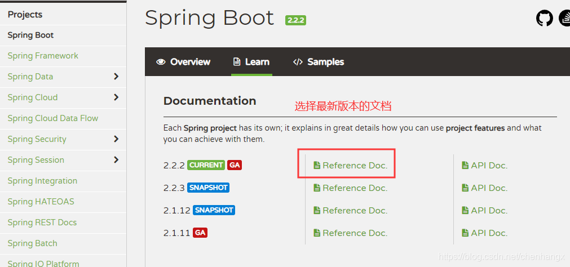The image size is (570, 267).
Task: Click the Documentation section heading
Action: 210,101
